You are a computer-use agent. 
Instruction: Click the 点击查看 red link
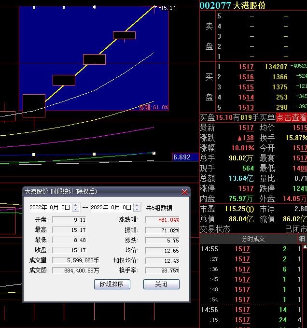click(291, 117)
